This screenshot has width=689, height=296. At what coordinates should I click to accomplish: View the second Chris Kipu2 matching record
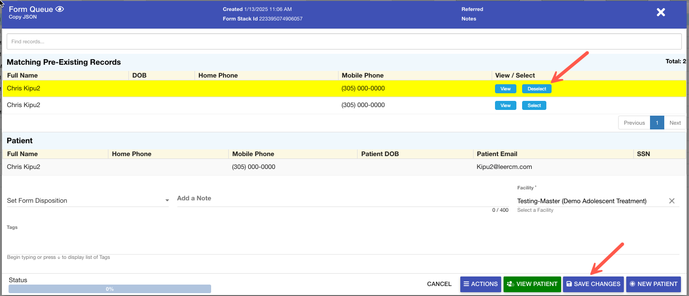click(505, 106)
